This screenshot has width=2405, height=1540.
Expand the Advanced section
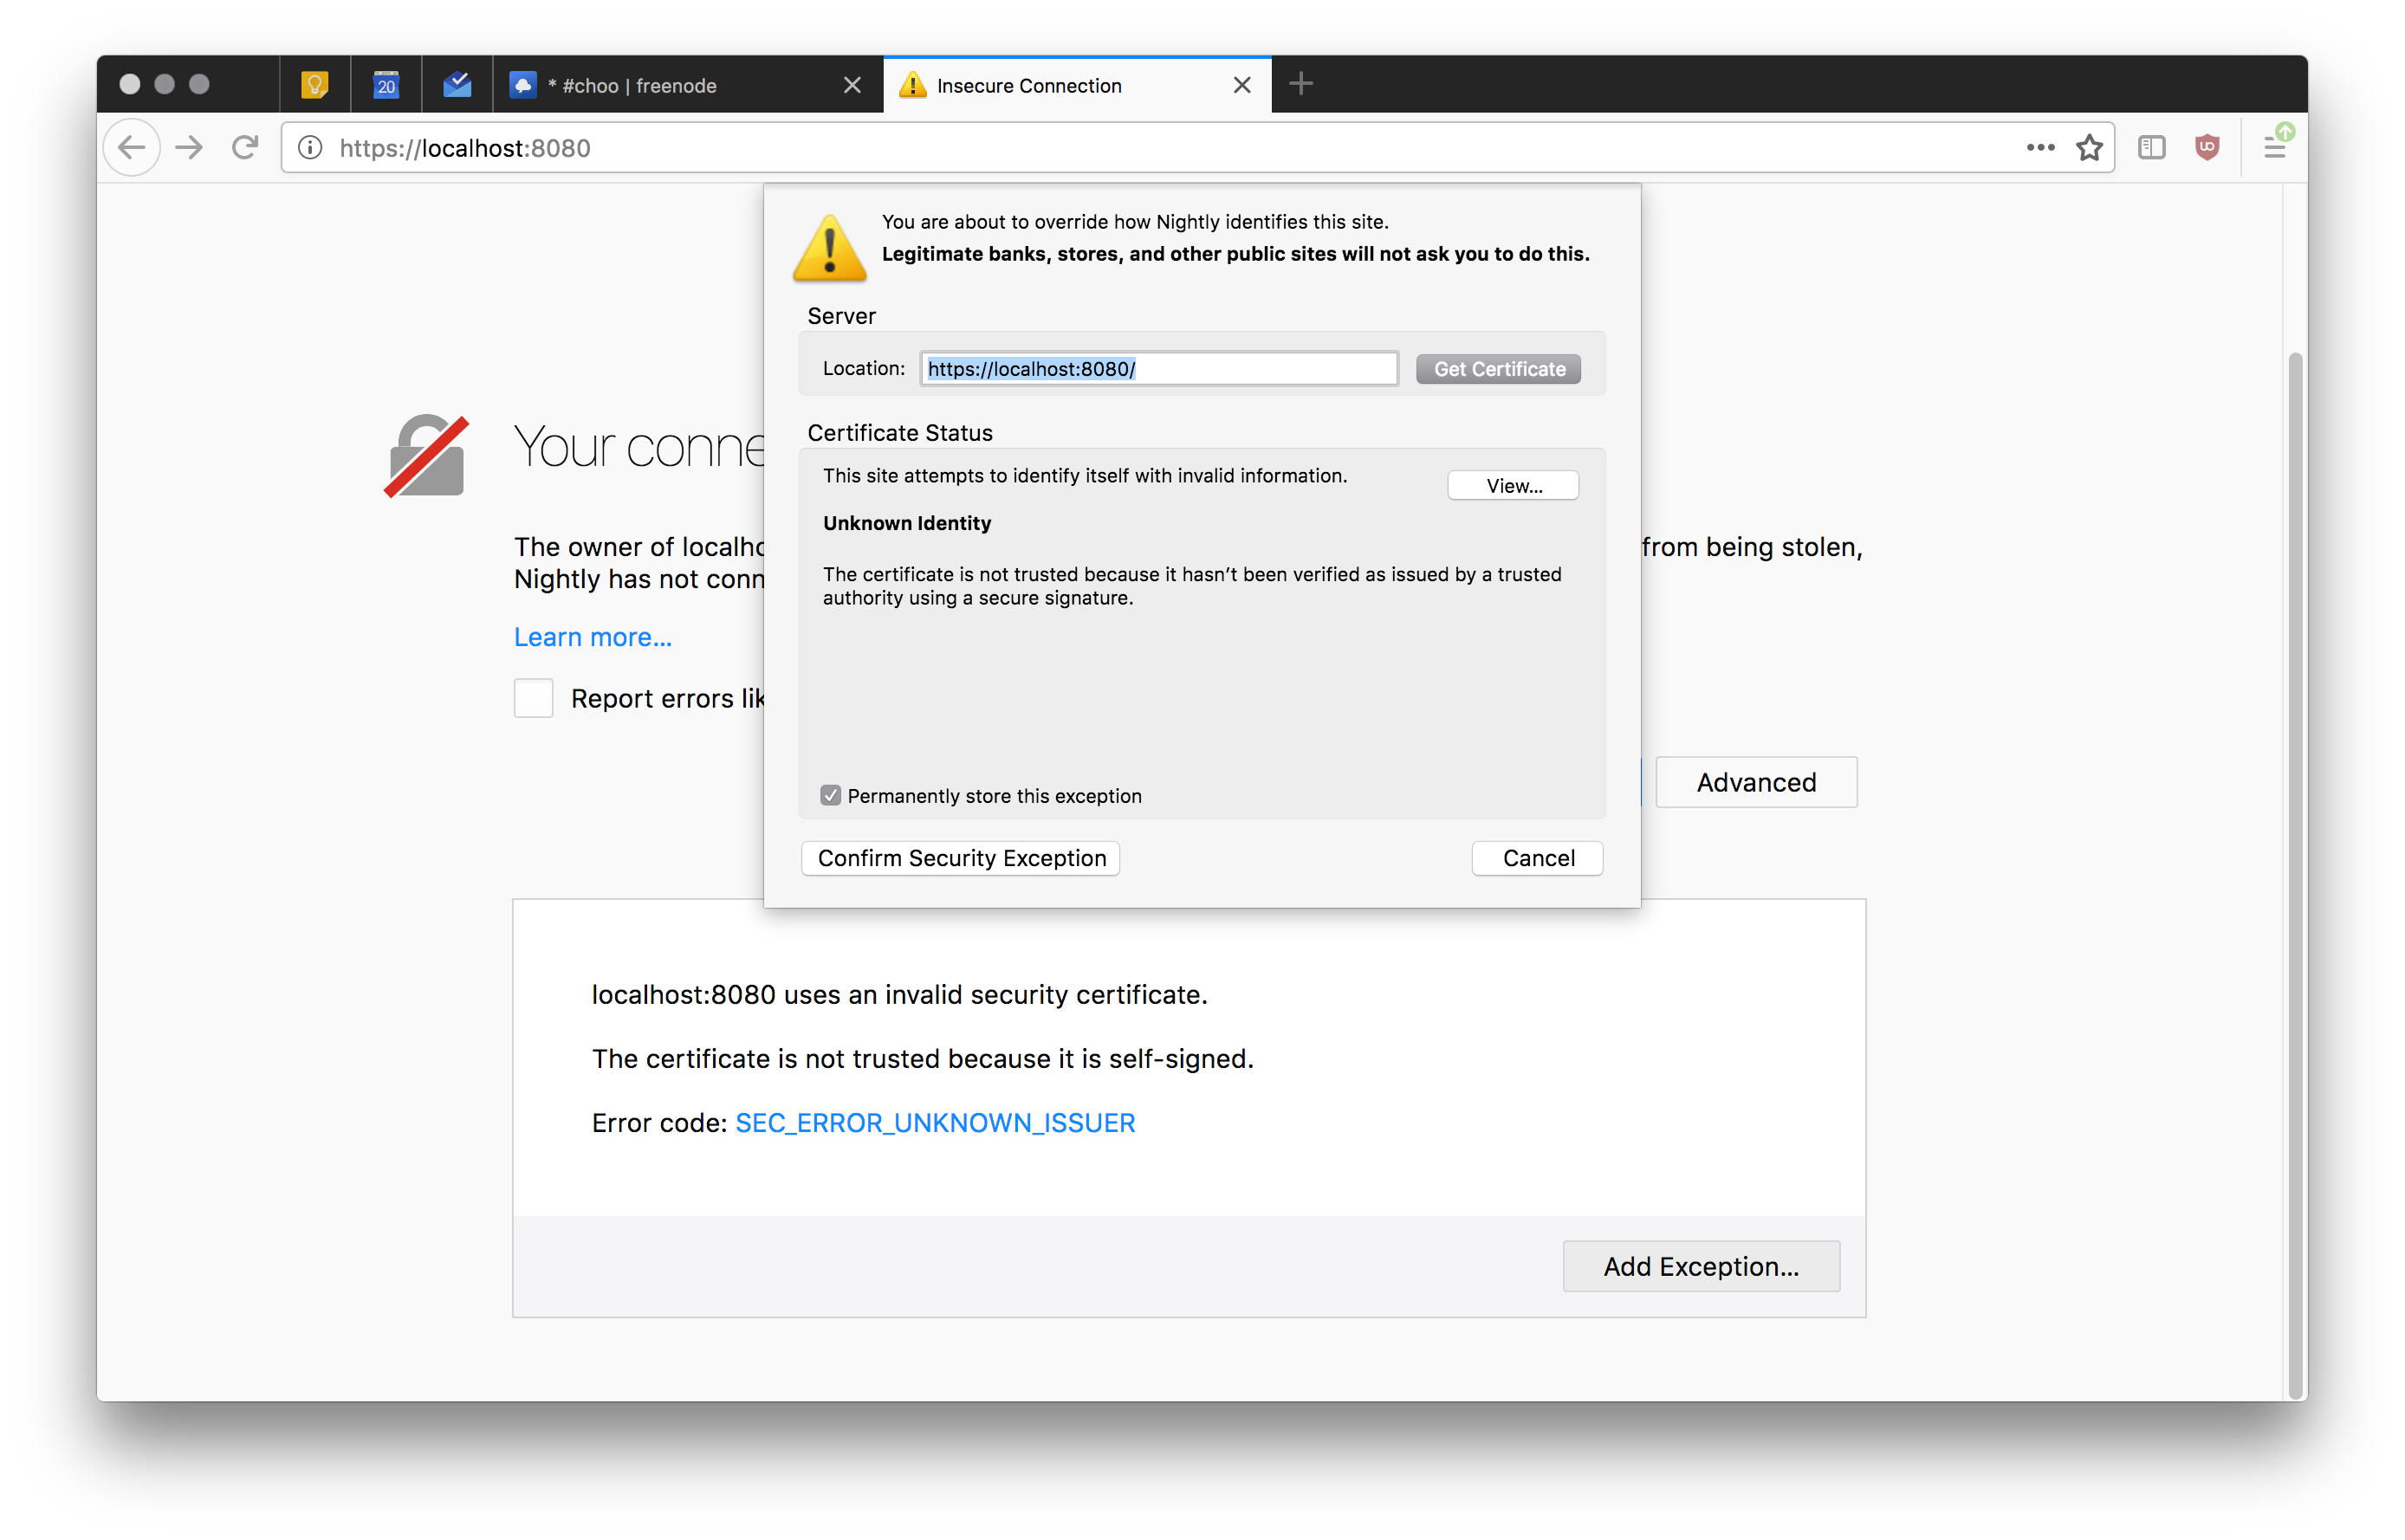[1756, 781]
